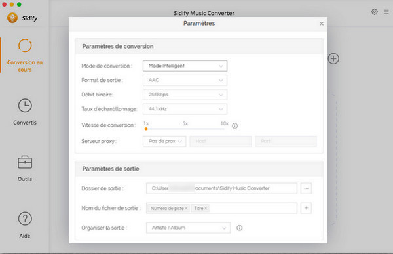This screenshot has height=254, width=393.
Task: Expand the Taux d'échantillonnage dropdown
Action: pyautogui.click(x=185, y=109)
